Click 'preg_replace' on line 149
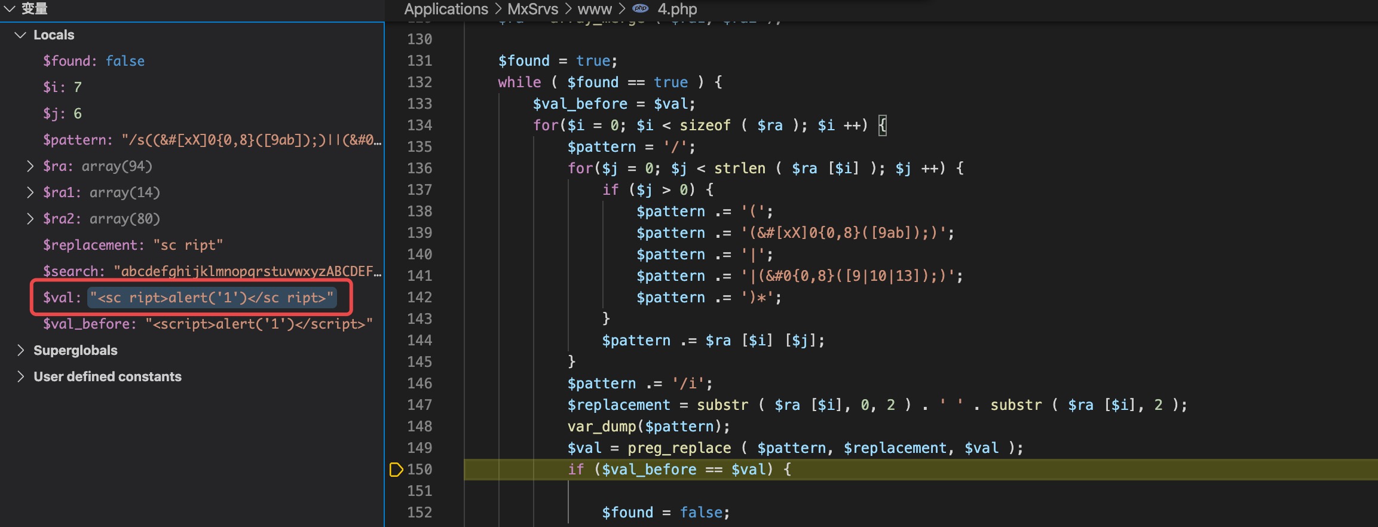 (x=679, y=448)
